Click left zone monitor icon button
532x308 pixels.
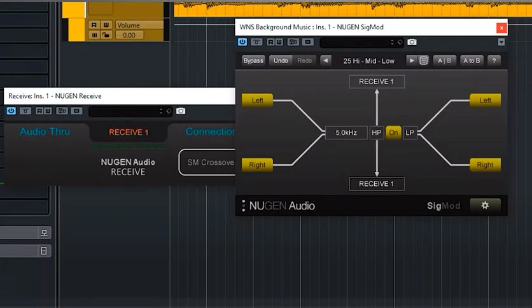(x=44, y=233)
